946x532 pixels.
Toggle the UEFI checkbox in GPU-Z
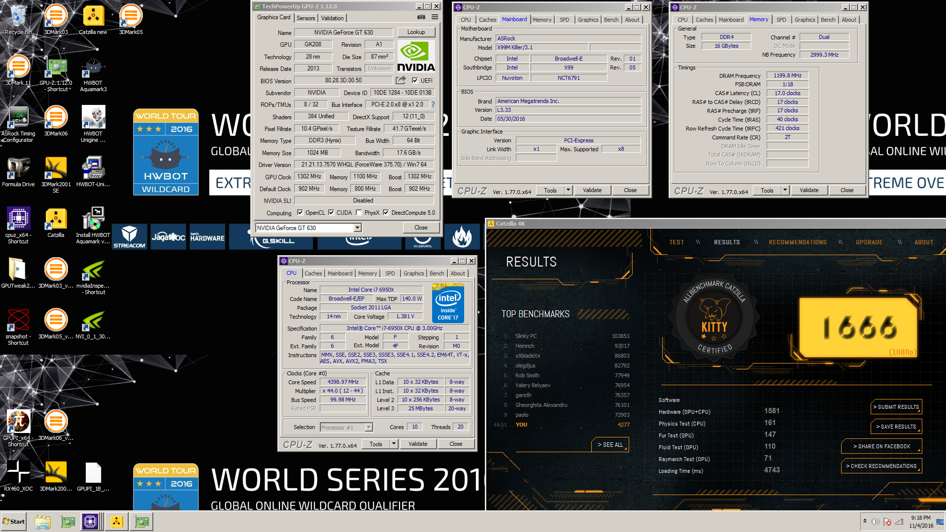415,80
